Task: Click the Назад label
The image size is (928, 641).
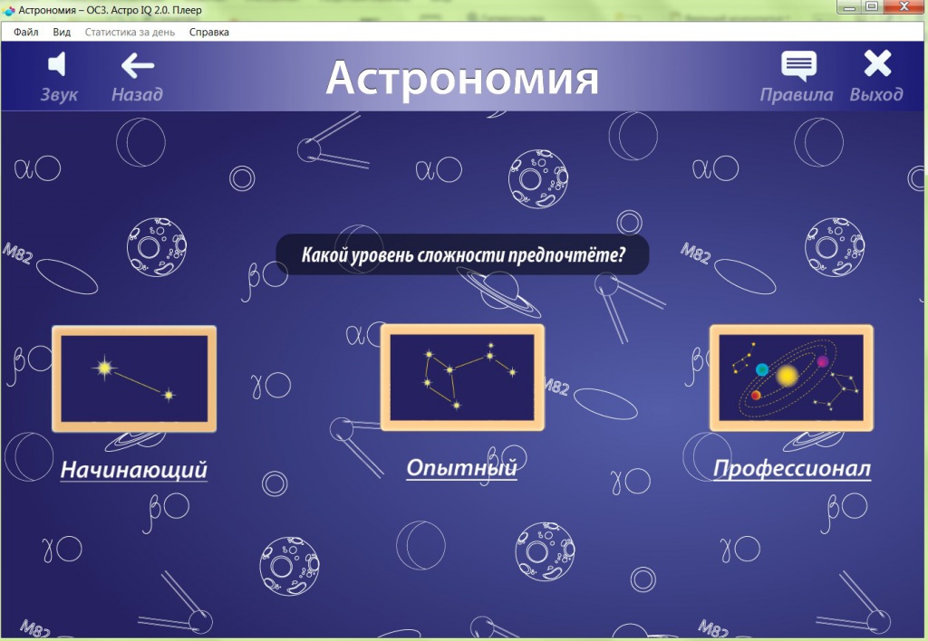Action: point(138,94)
